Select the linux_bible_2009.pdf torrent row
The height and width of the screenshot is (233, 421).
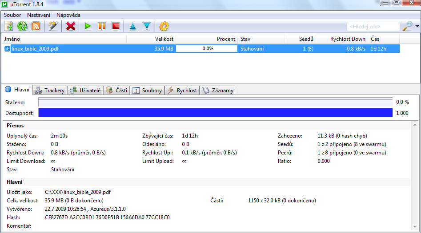point(201,49)
